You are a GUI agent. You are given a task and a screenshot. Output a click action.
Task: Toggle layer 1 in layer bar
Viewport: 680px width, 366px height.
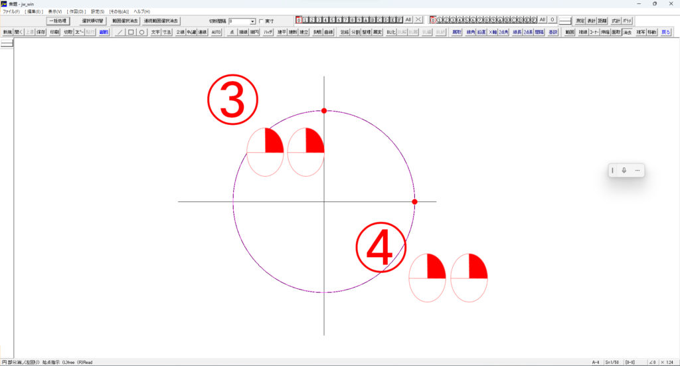pos(305,21)
